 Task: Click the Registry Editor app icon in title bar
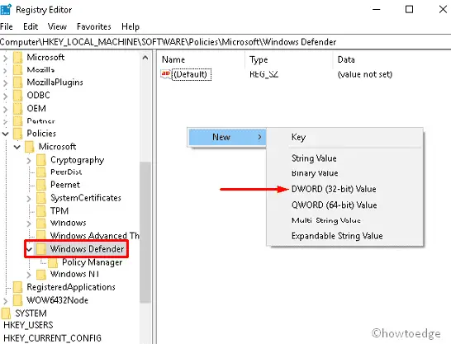click(x=6, y=9)
